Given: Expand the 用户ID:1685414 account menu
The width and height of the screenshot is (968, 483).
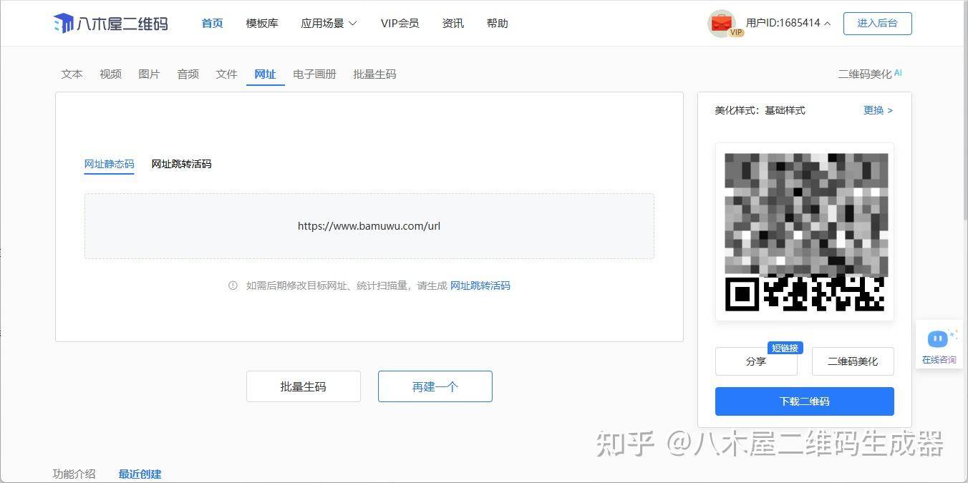Looking at the screenshot, I should 788,23.
